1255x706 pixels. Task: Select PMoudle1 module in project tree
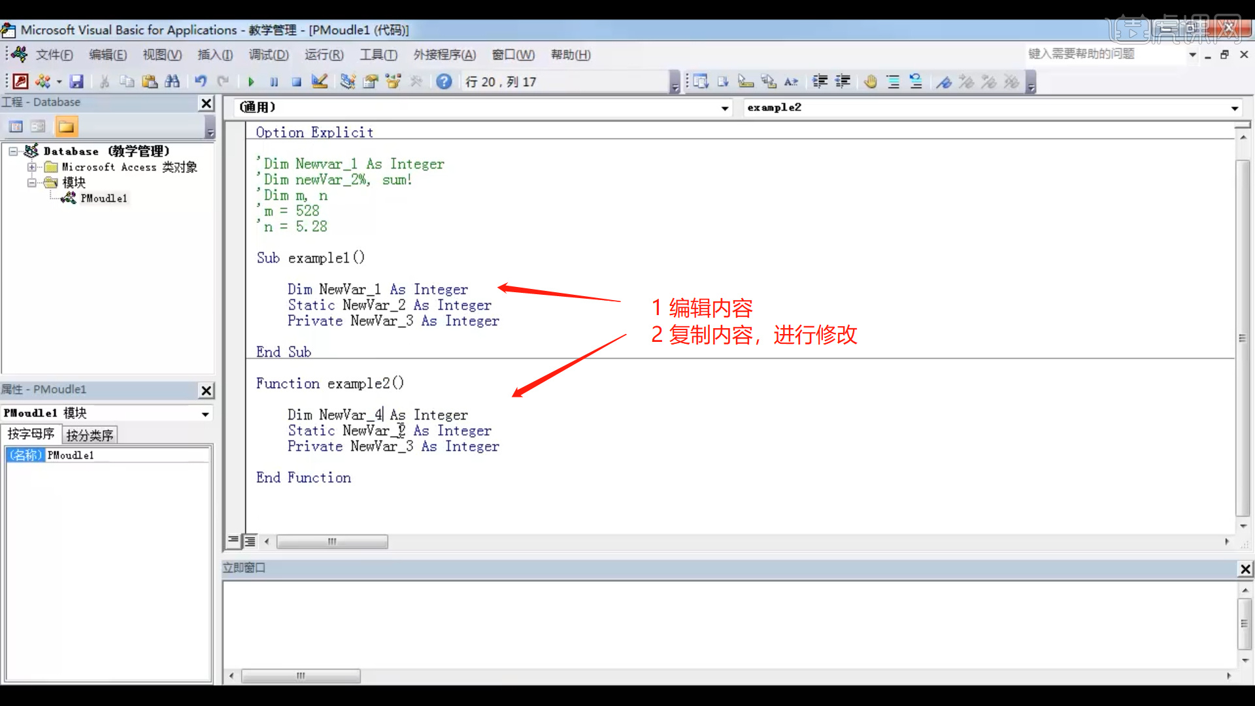104,199
